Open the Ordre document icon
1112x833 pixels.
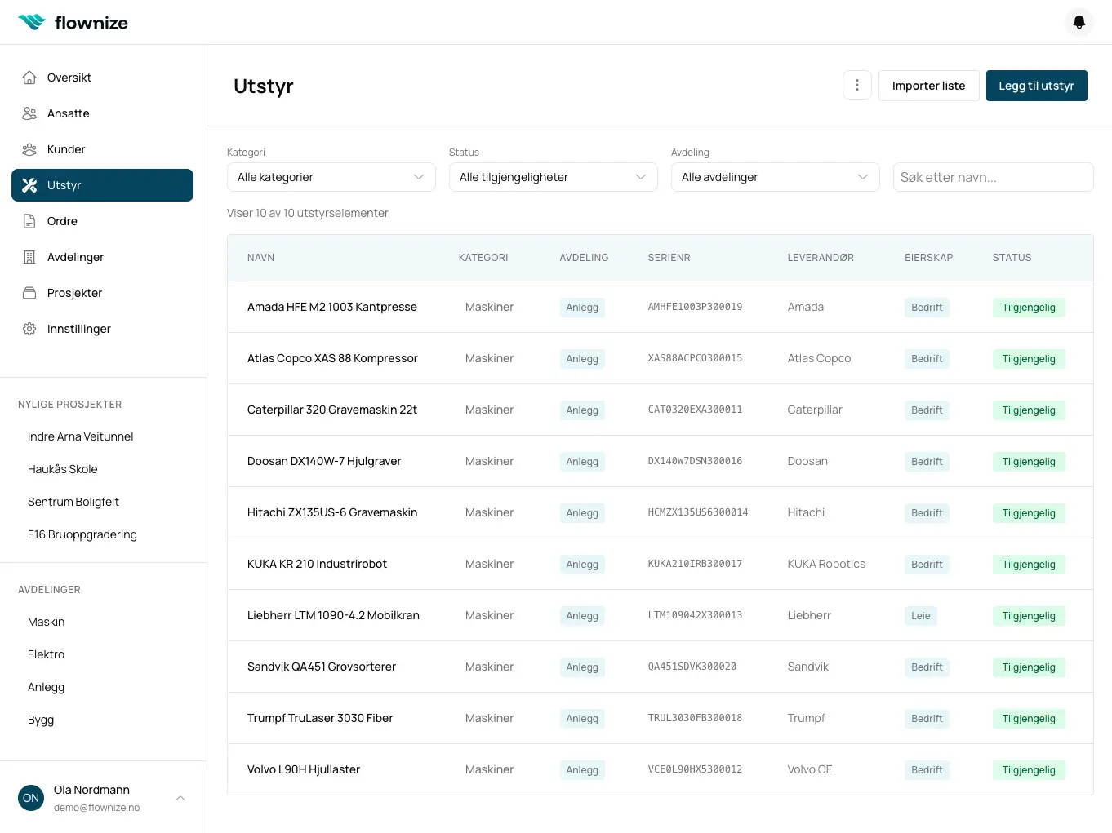[x=29, y=220]
